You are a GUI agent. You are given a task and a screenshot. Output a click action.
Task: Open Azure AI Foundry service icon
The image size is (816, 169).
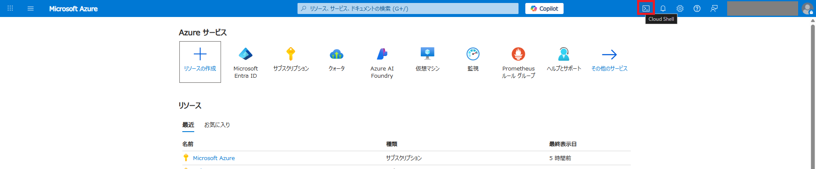tap(382, 54)
